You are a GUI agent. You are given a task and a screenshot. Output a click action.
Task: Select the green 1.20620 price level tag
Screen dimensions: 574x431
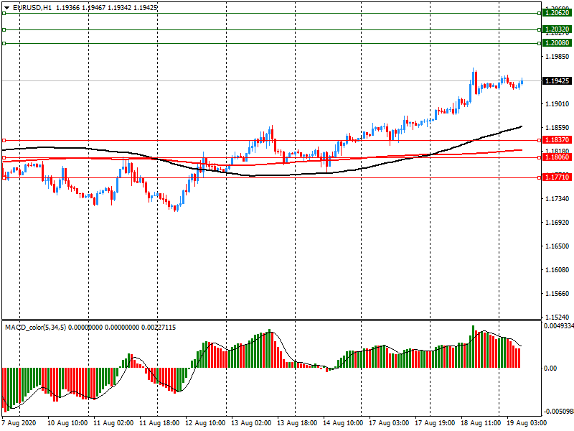(x=556, y=13)
